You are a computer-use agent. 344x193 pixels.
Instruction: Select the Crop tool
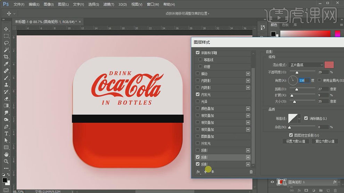(6, 57)
